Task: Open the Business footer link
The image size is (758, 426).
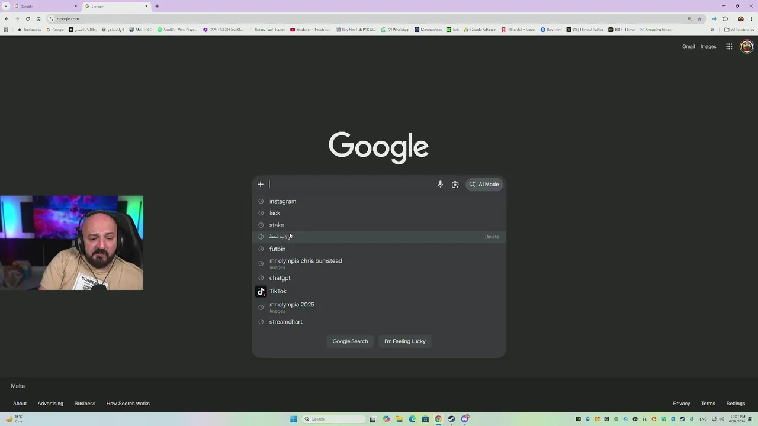Action: [85, 404]
